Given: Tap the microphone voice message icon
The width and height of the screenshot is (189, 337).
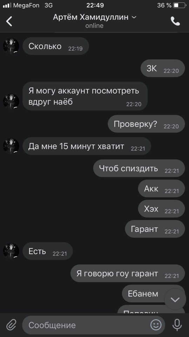Looking at the screenshot, I should pyautogui.click(x=177, y=324).
